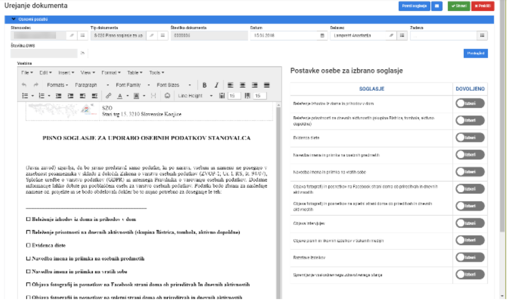Viewport: 507px width, 301px height.
Task: Open the emoticons picker
Action: (167, 96)
